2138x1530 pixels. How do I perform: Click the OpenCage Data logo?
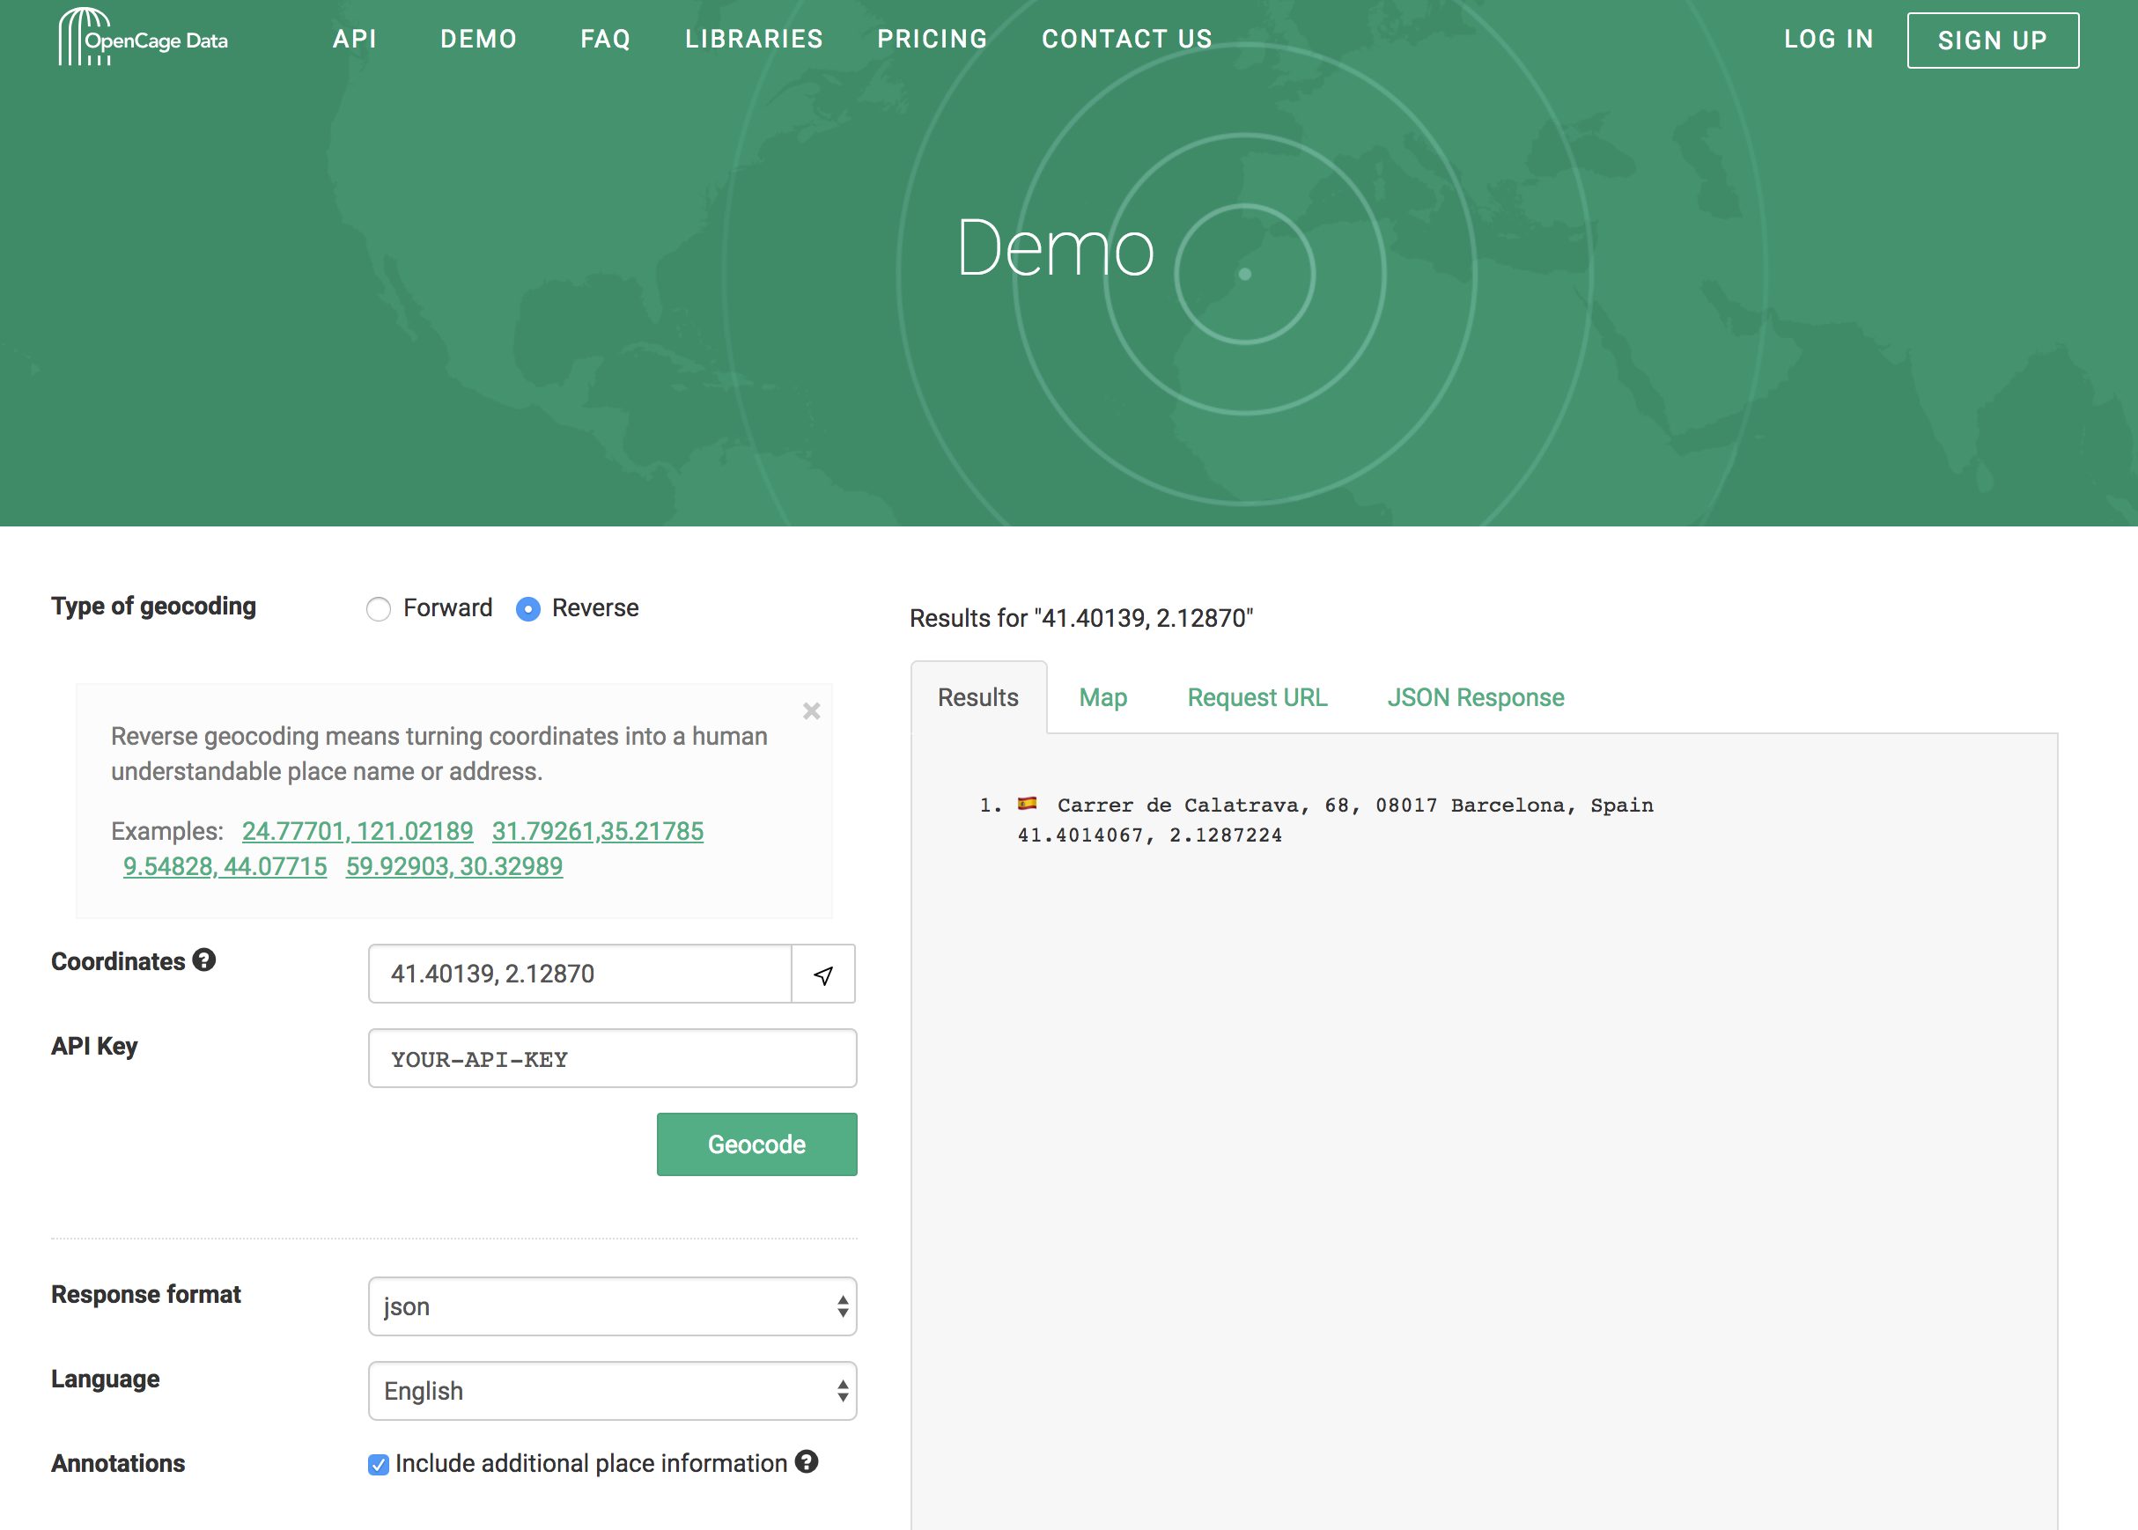pyautogui.click(x=144, y=38)
